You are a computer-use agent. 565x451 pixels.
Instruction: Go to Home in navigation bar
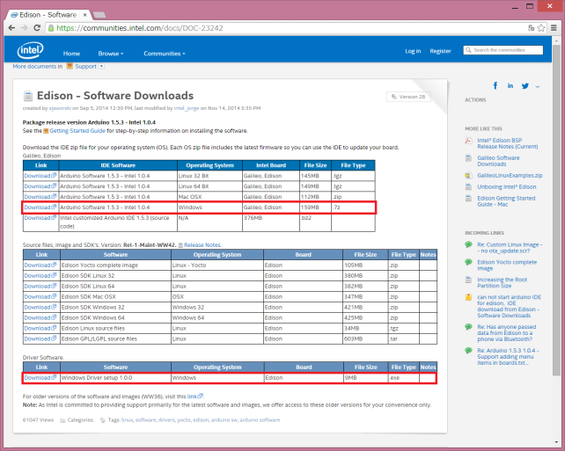pos(71,53)
